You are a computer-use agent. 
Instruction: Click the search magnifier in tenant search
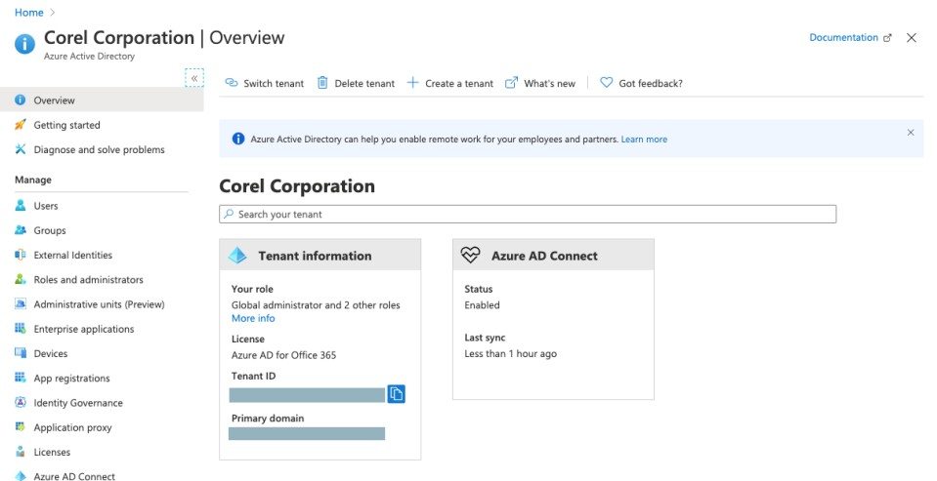[x=229, y=214]
